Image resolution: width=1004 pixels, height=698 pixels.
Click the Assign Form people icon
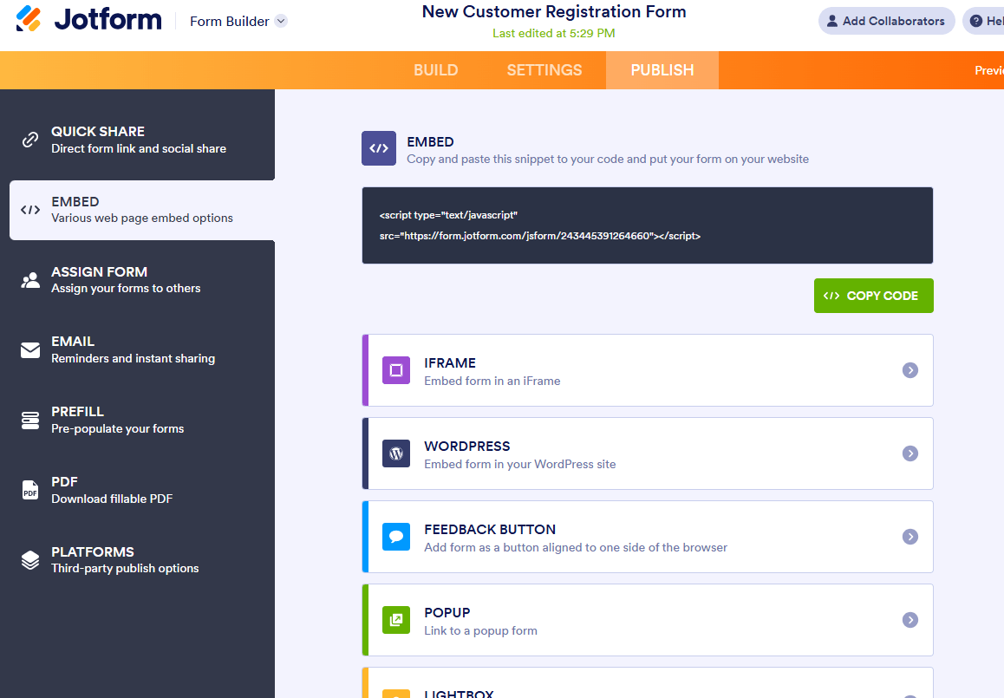tap(30, 280)
